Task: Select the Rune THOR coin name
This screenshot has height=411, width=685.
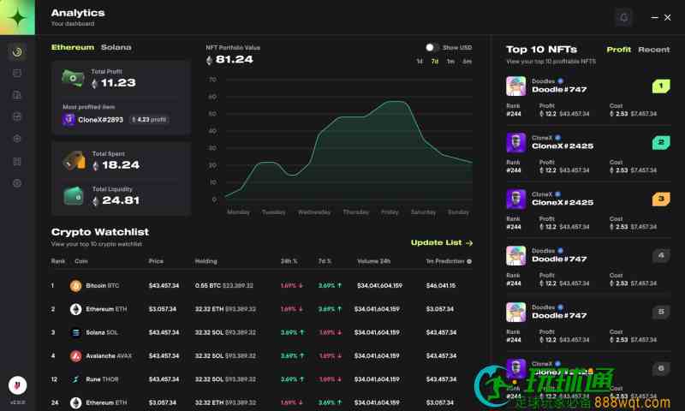Action: [x=102, y=379]
